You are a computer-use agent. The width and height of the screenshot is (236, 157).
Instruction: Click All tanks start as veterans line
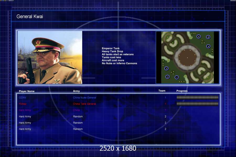coord(118,54)
